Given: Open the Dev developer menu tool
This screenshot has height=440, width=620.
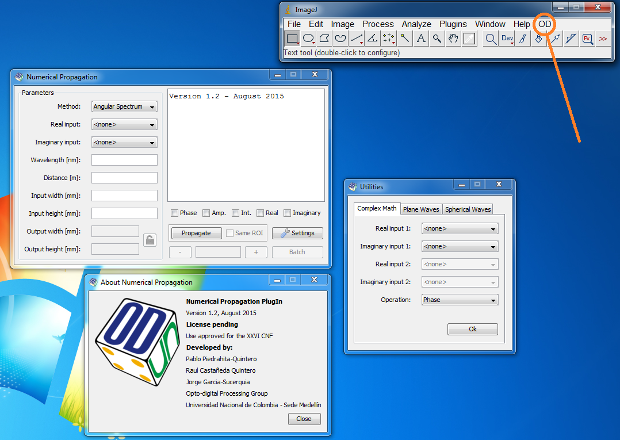Looking at the screenshot, I should point(507,39).
